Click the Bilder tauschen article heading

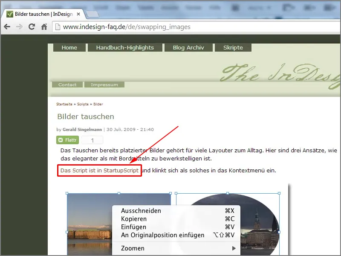[x=86, y=116]
